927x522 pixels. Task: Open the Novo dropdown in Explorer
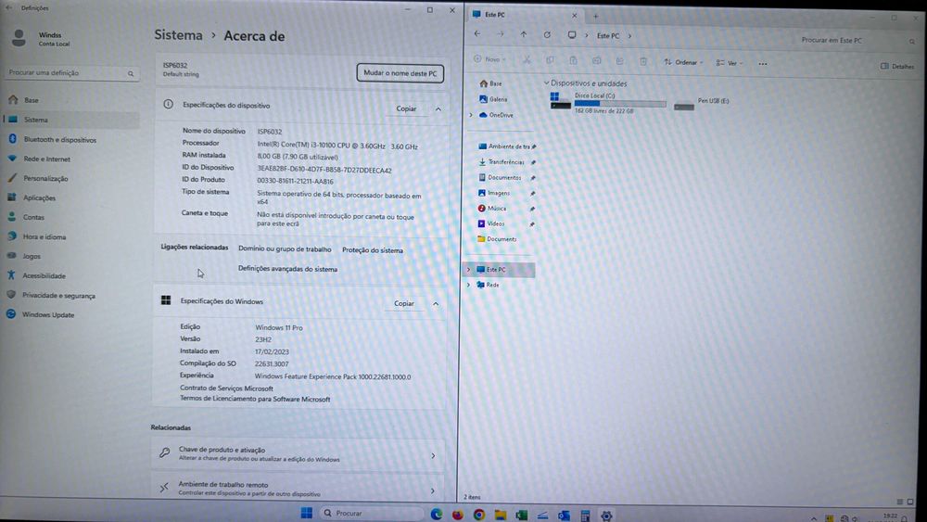tap(489, 59)
